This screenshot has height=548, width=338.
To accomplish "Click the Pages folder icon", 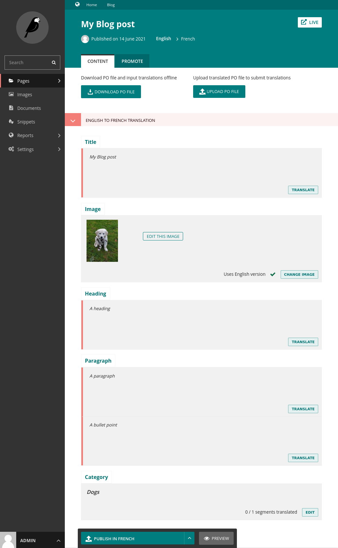I will 11,81.
